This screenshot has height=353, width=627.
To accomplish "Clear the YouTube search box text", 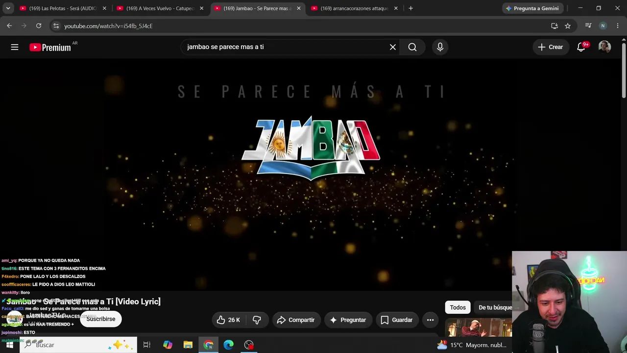I will [393, 47].
